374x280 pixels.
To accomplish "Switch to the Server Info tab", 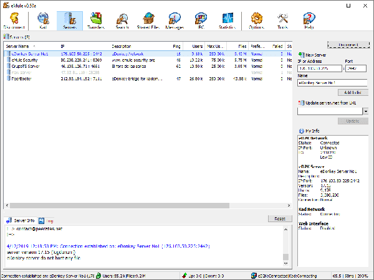I will pyautogui.click(x=21, y=220).
